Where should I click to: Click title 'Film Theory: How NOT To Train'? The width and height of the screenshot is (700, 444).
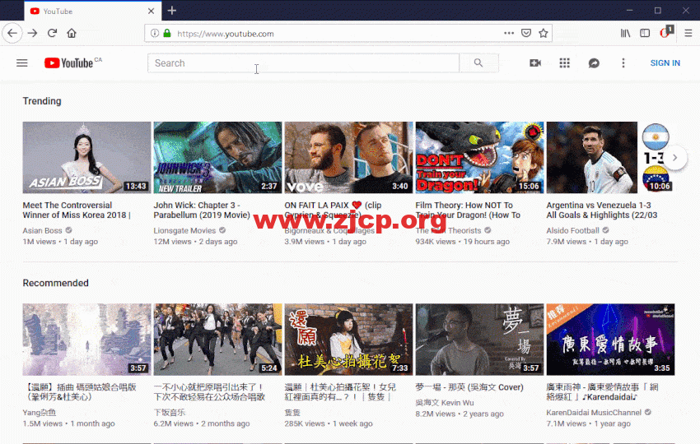click(x=468, y=210)
